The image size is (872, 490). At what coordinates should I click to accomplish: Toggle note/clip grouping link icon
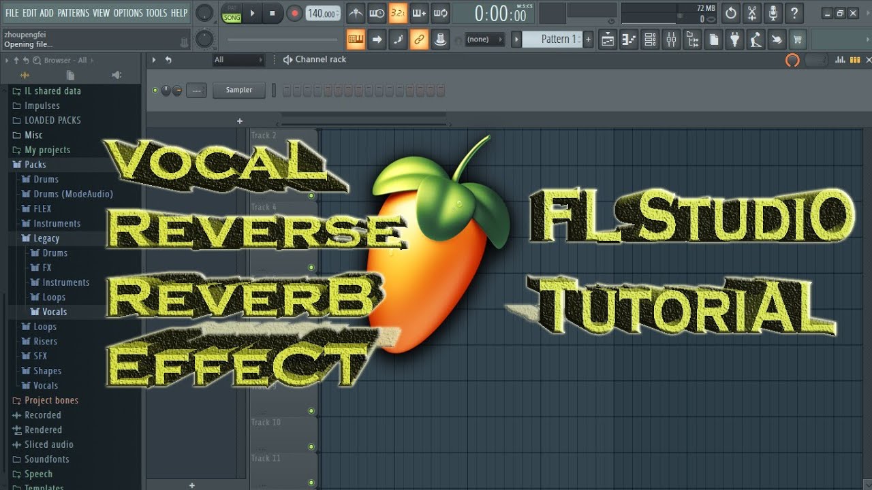tap(419, 39)
